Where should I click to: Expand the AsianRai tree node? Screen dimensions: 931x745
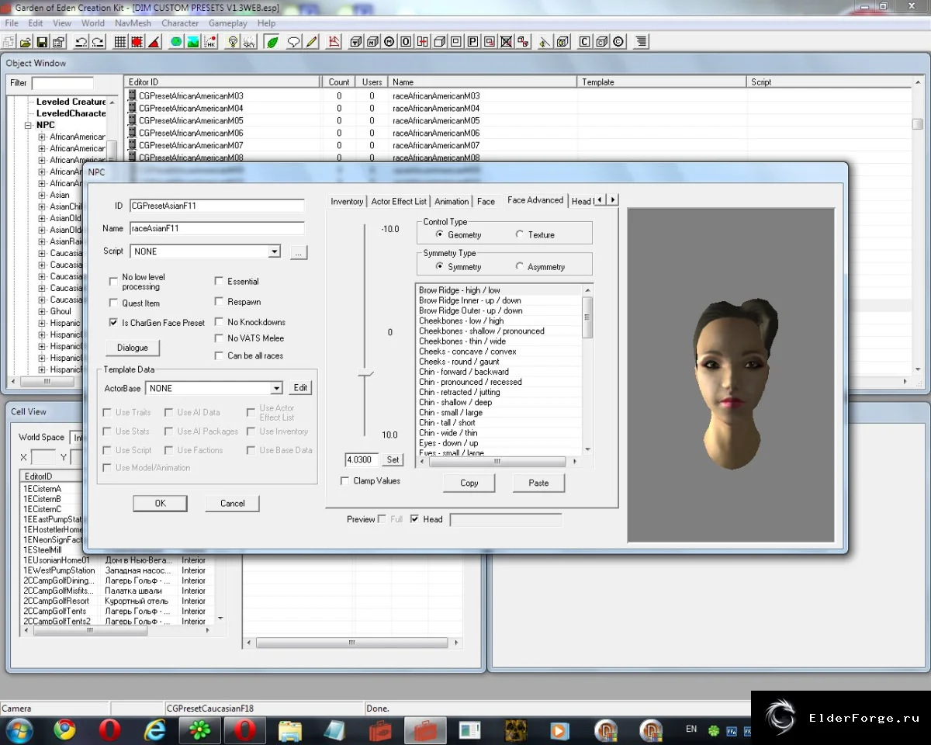[x=42, y=241]
